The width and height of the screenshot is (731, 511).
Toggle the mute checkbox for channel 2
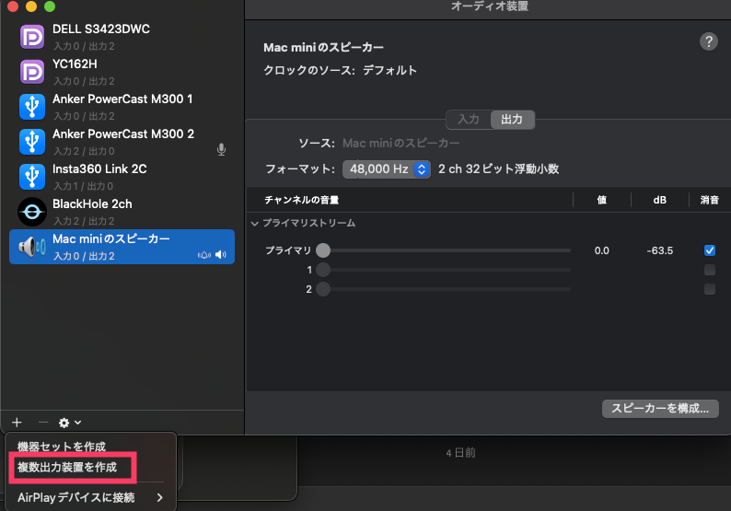pos(710,289)
